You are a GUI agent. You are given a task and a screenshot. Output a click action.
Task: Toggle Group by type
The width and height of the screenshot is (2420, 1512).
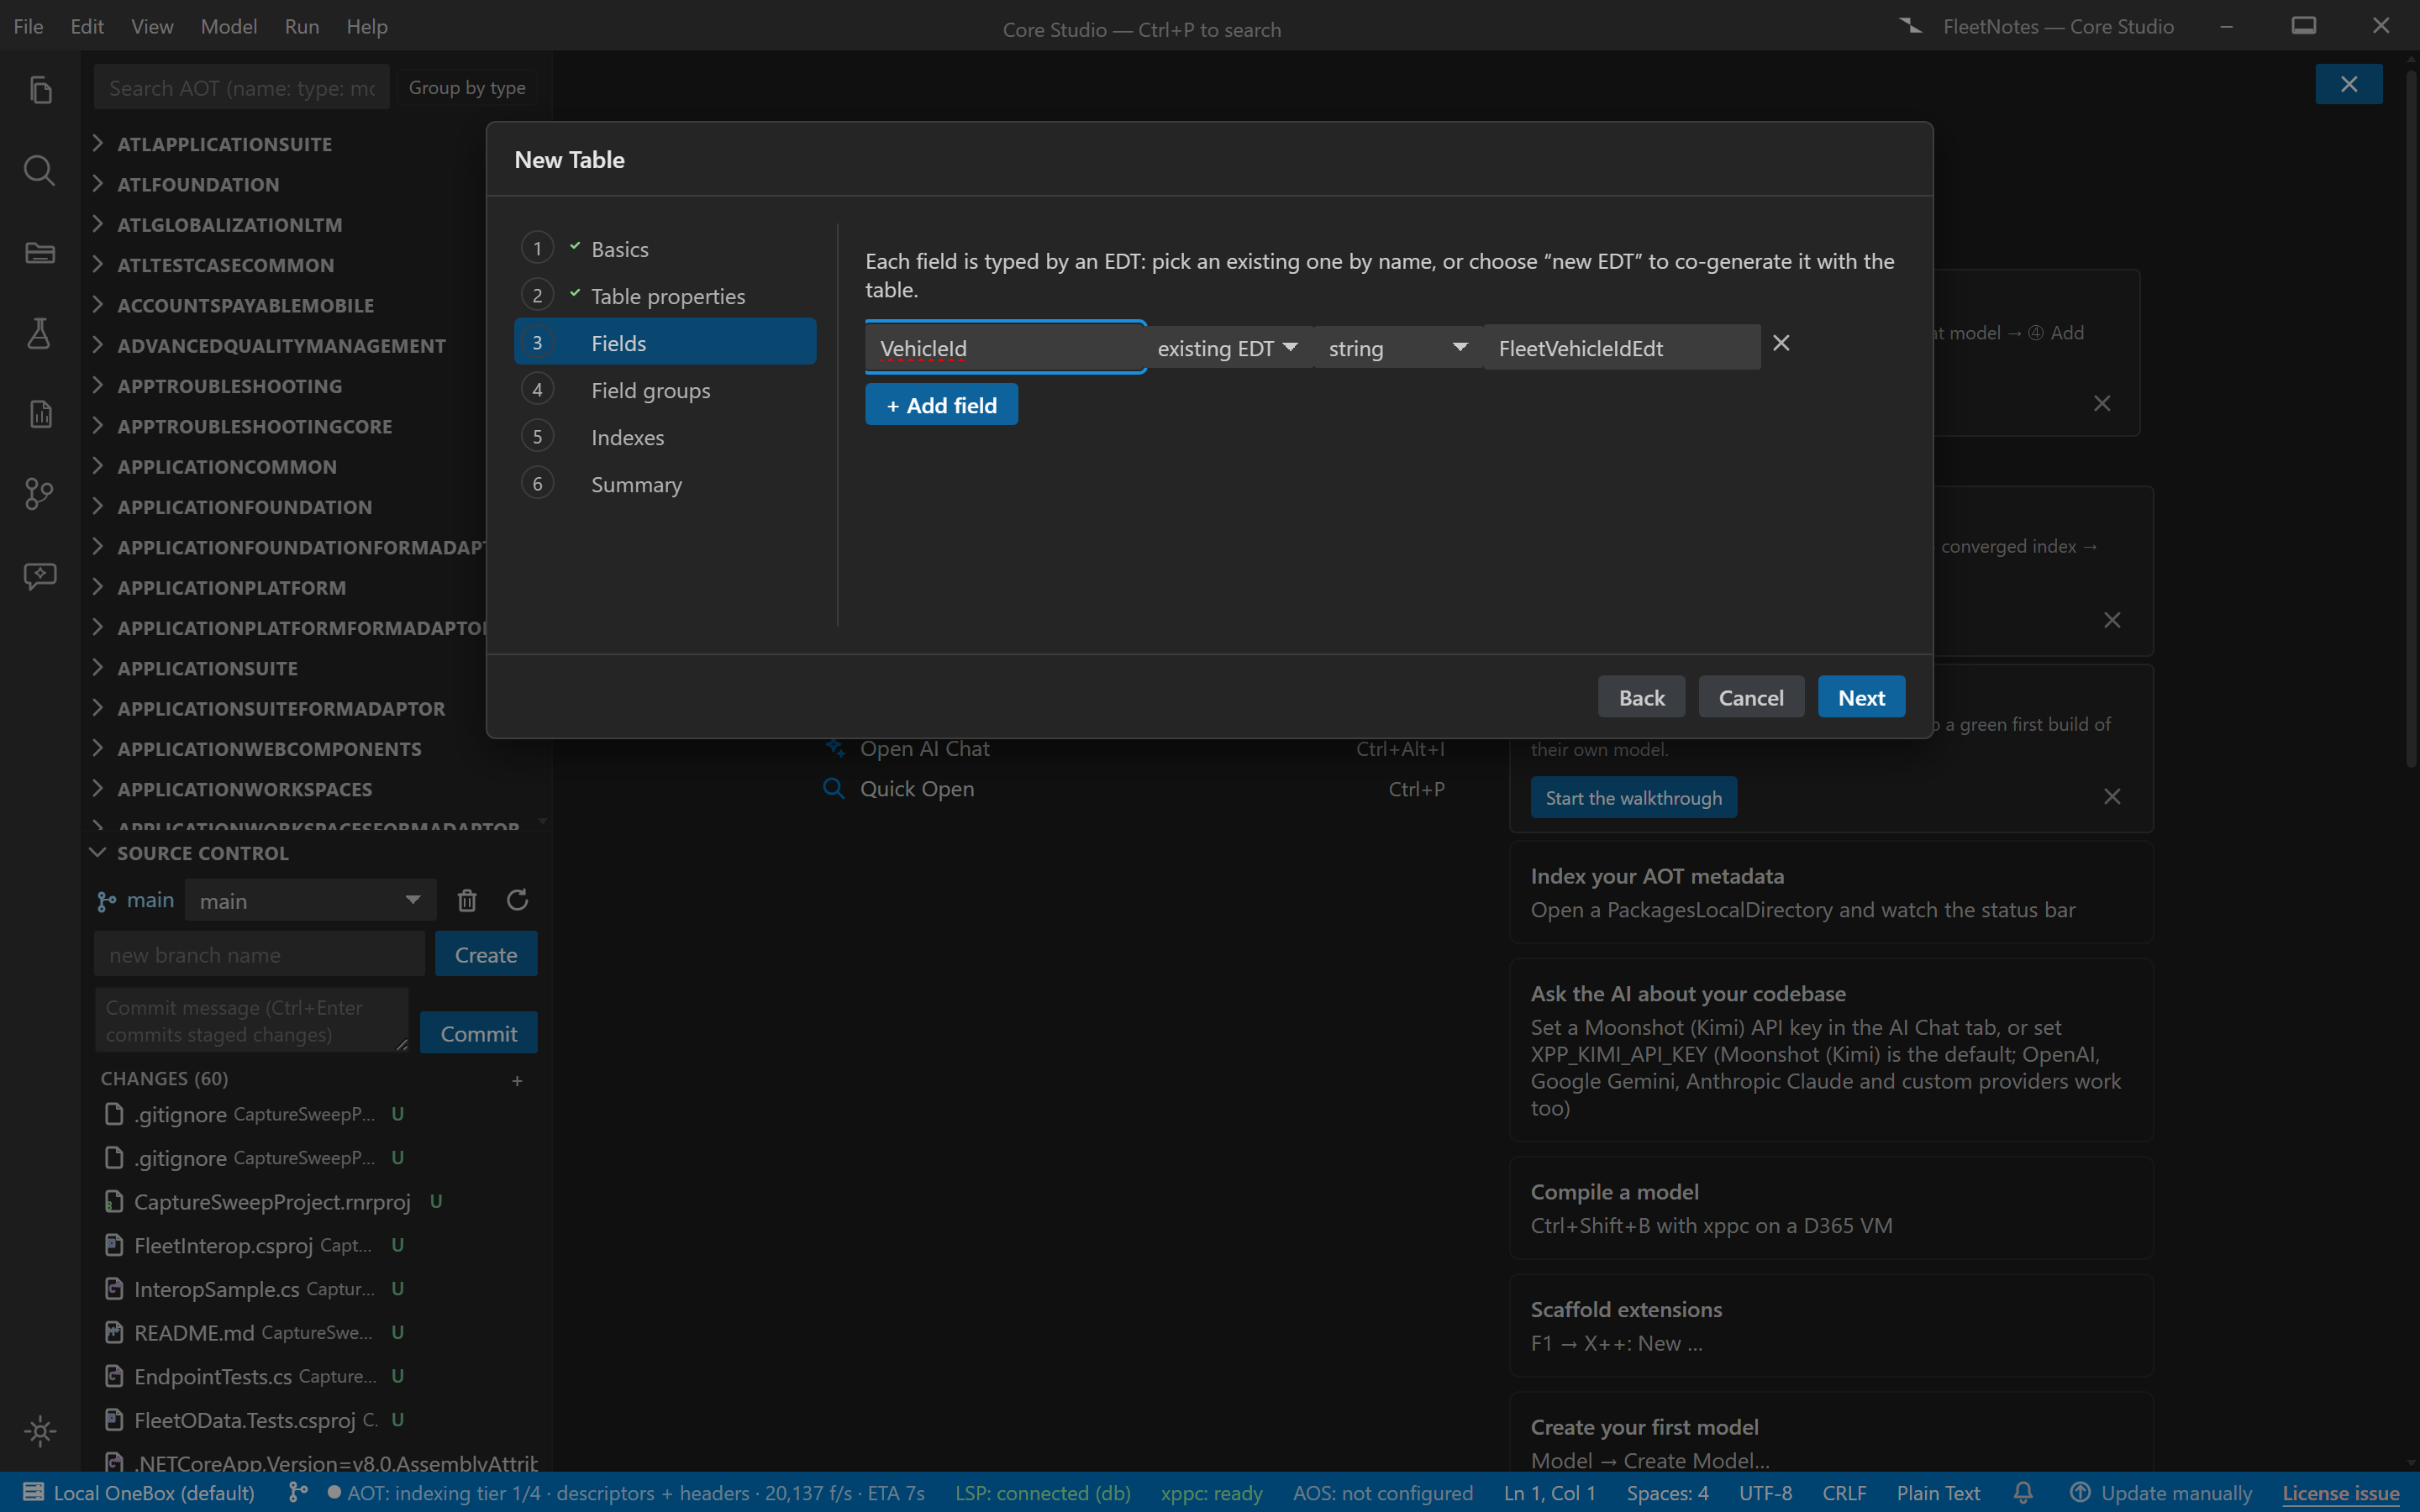(467, 88)
